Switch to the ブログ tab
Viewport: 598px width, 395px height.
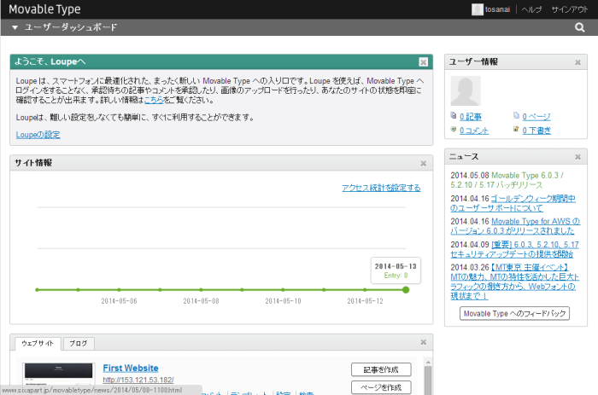[x=78, y=344]
